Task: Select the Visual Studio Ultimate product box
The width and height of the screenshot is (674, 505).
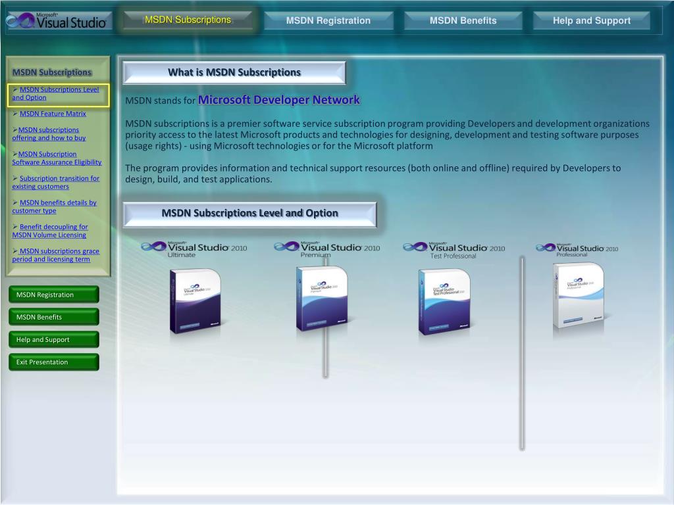Action: [195, 301]
